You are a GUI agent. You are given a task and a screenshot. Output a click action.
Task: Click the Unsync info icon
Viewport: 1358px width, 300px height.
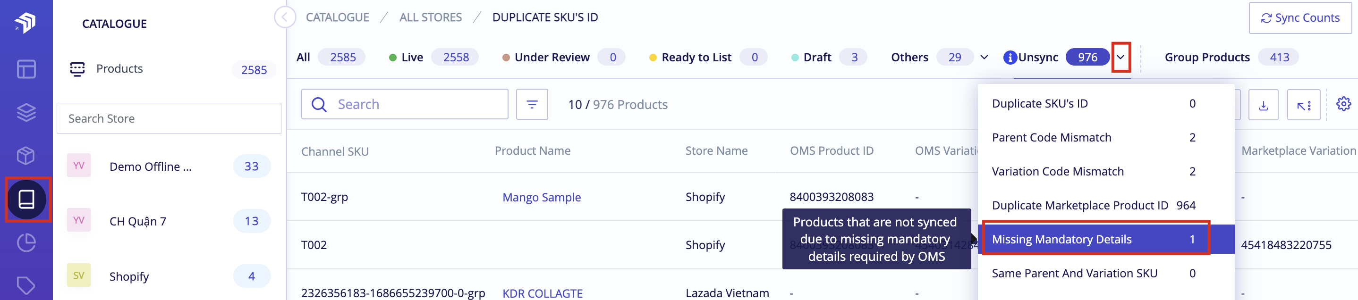(1010, 58)
